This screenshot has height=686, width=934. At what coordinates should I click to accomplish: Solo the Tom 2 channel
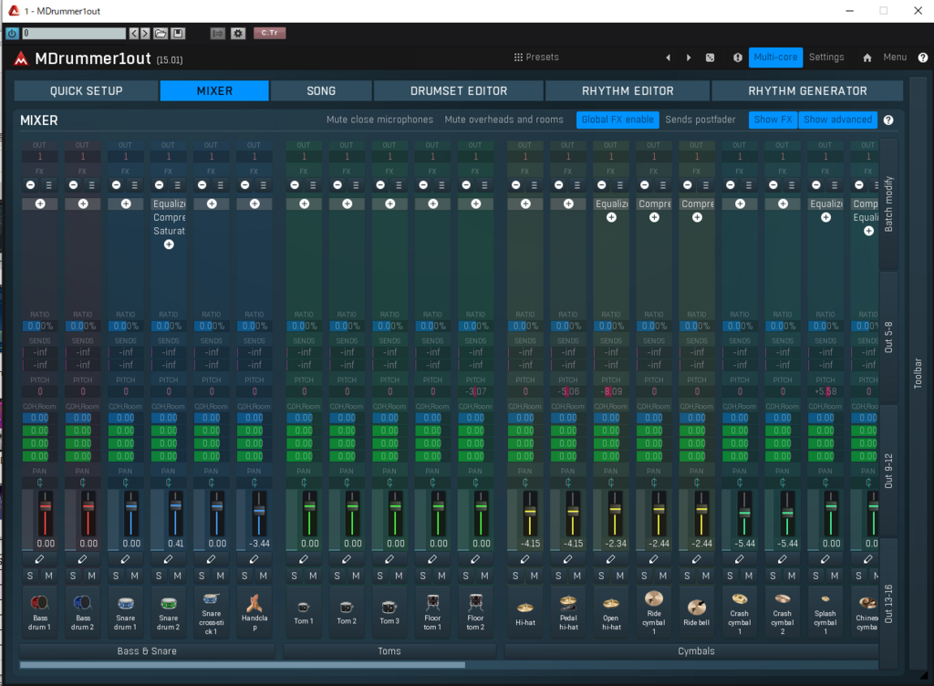[337, 576]
